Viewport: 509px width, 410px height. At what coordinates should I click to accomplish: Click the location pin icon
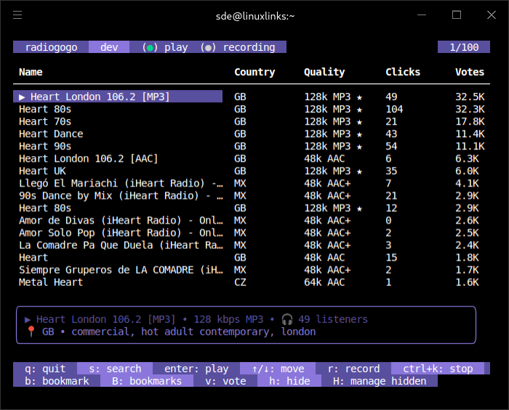(31, 332)
